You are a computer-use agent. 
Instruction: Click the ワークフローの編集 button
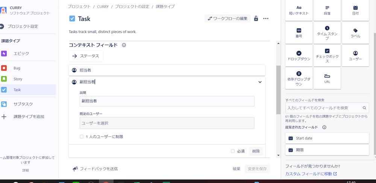[227, 18]
